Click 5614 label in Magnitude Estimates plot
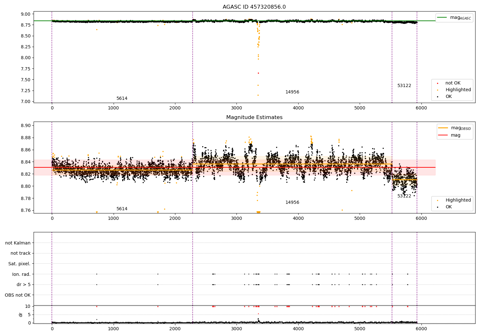Screen dimensions: 480x336 [122, 209]
